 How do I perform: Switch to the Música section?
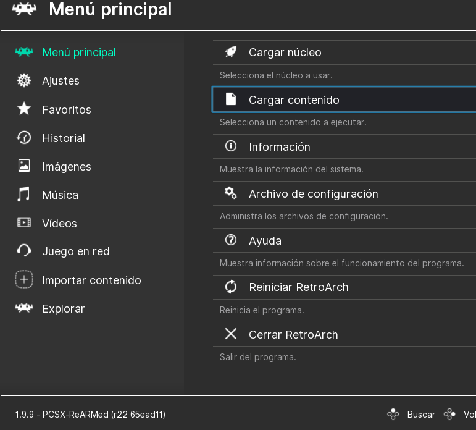point(60,195)
